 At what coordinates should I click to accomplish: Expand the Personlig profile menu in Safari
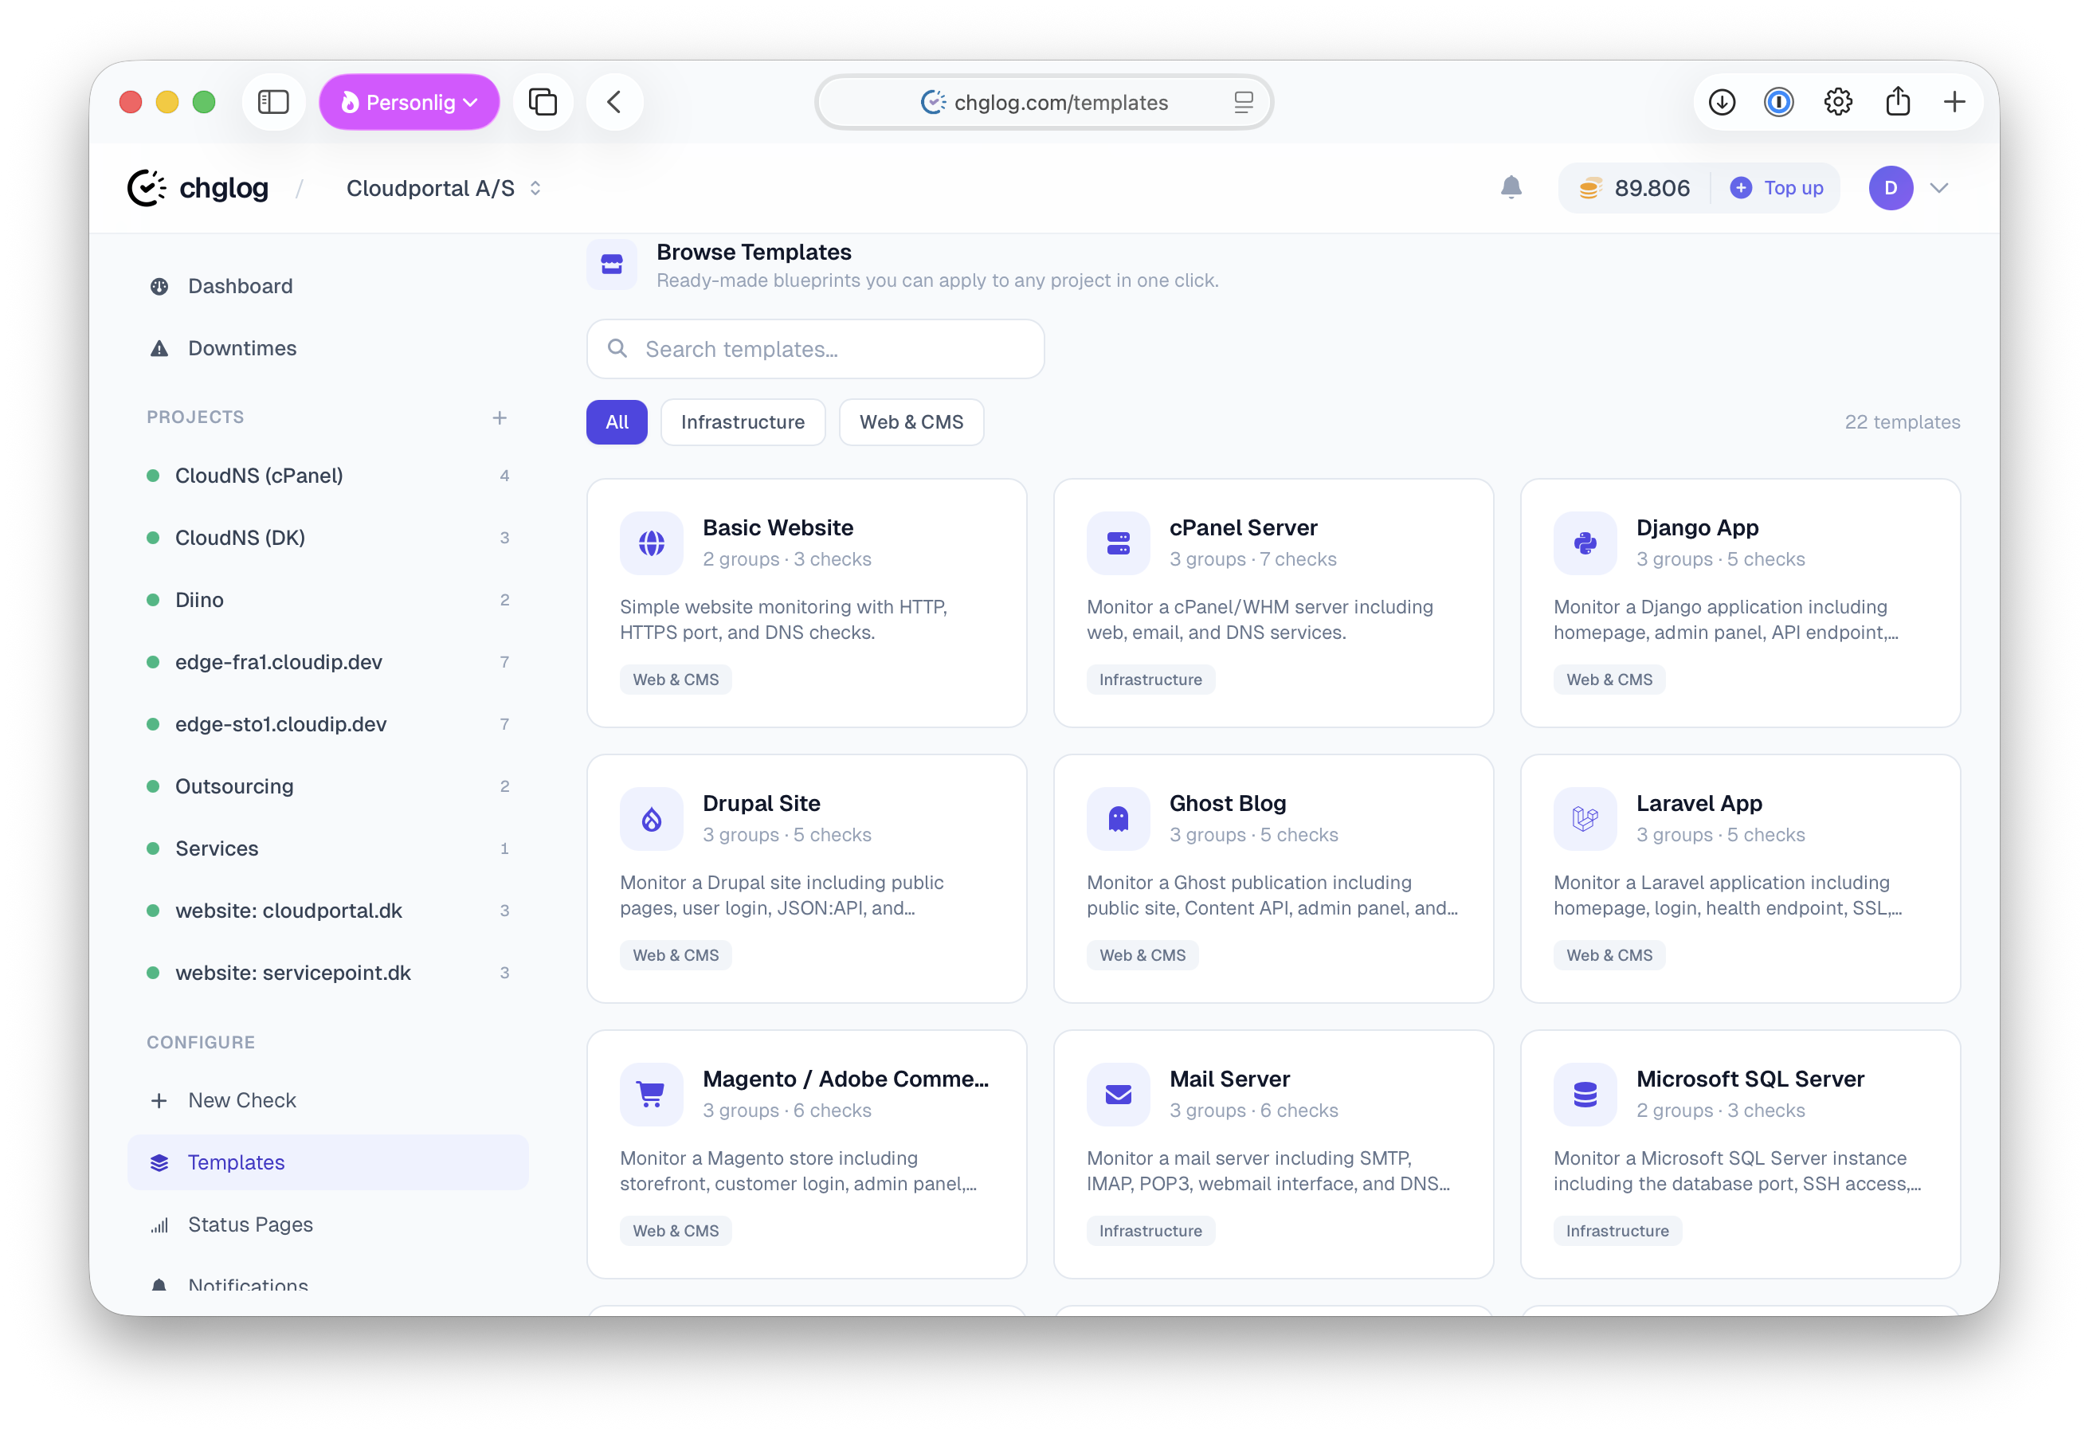[409, 102]
